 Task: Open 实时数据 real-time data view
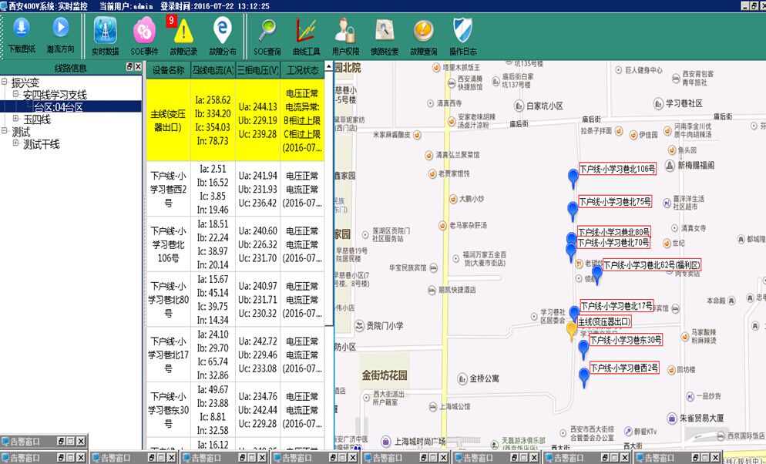105,30
